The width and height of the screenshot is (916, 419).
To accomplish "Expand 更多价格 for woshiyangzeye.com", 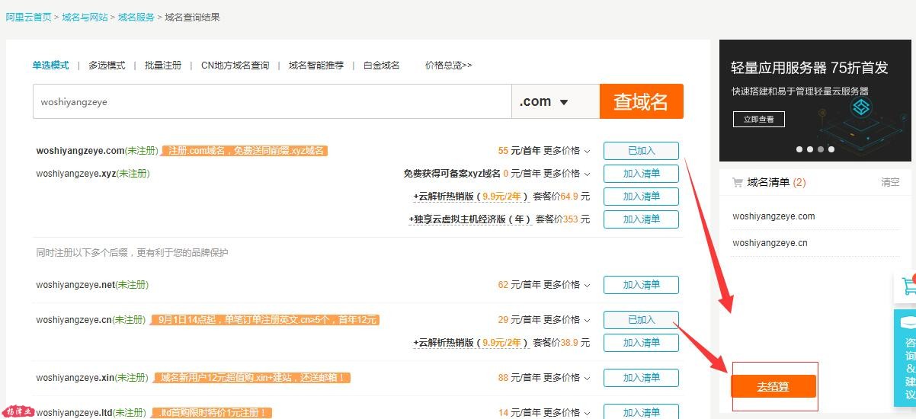I will click(x=567, y=151).
